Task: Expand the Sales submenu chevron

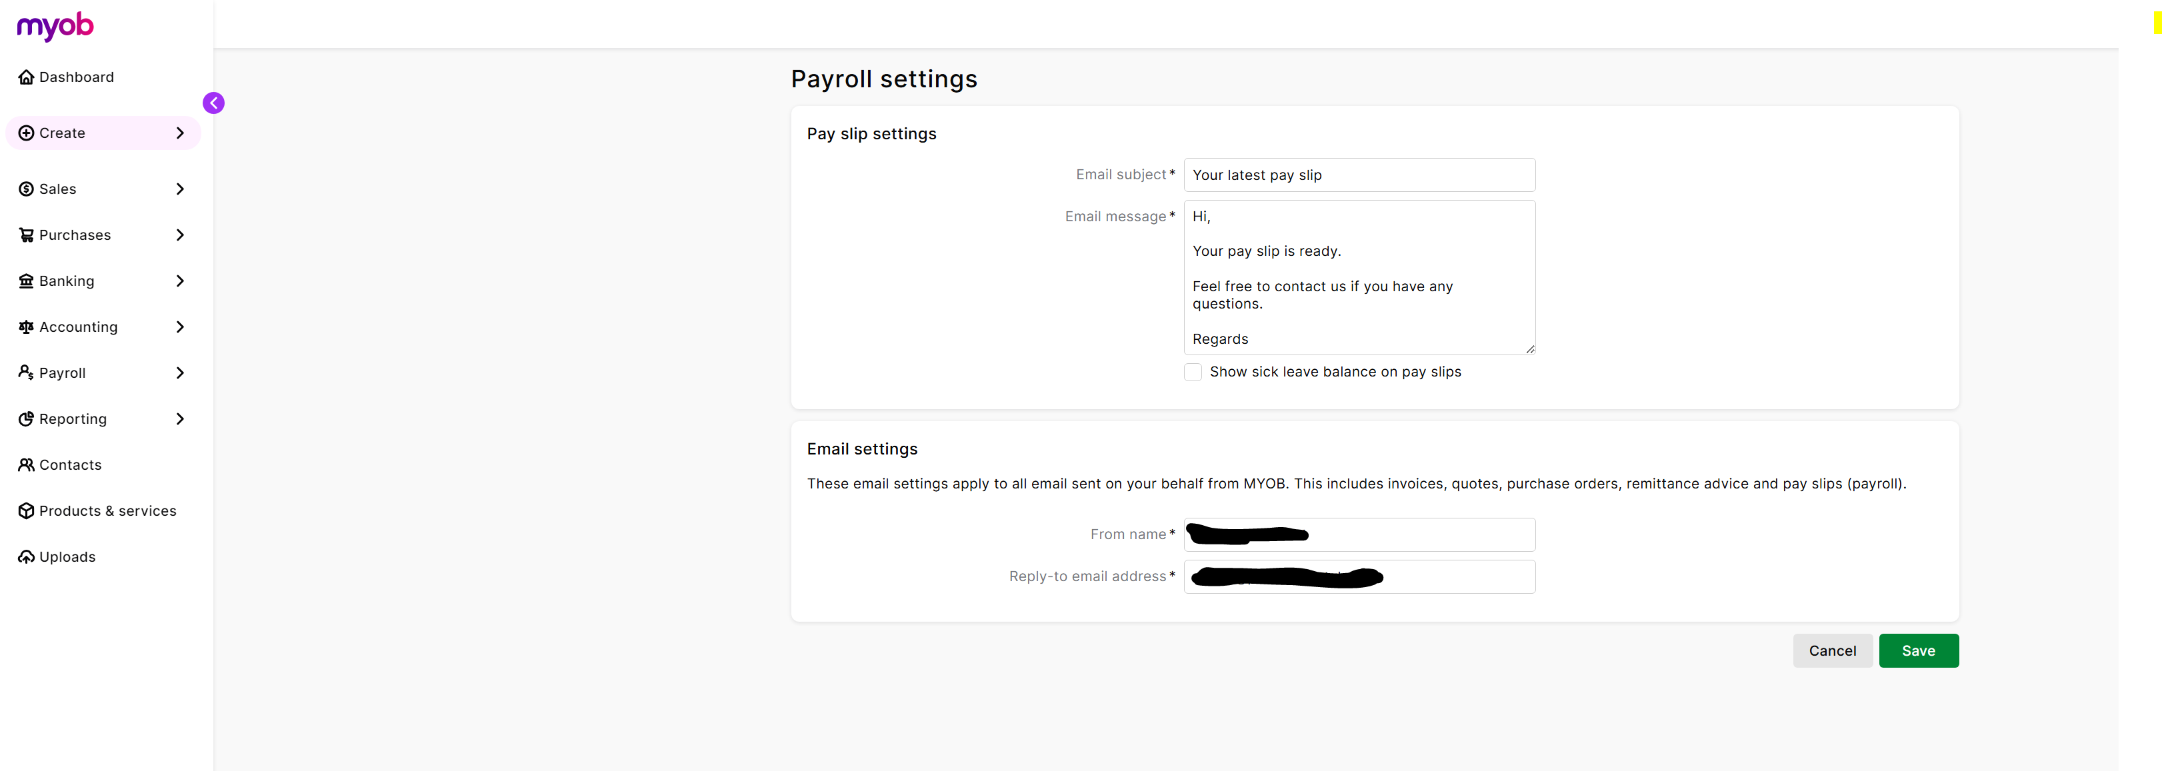Action: point(181,188)
